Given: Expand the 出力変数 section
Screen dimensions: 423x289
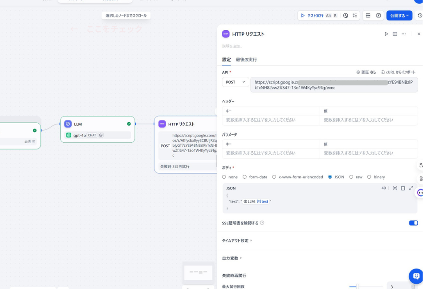Looking at the screenshot, I should 232,258.
